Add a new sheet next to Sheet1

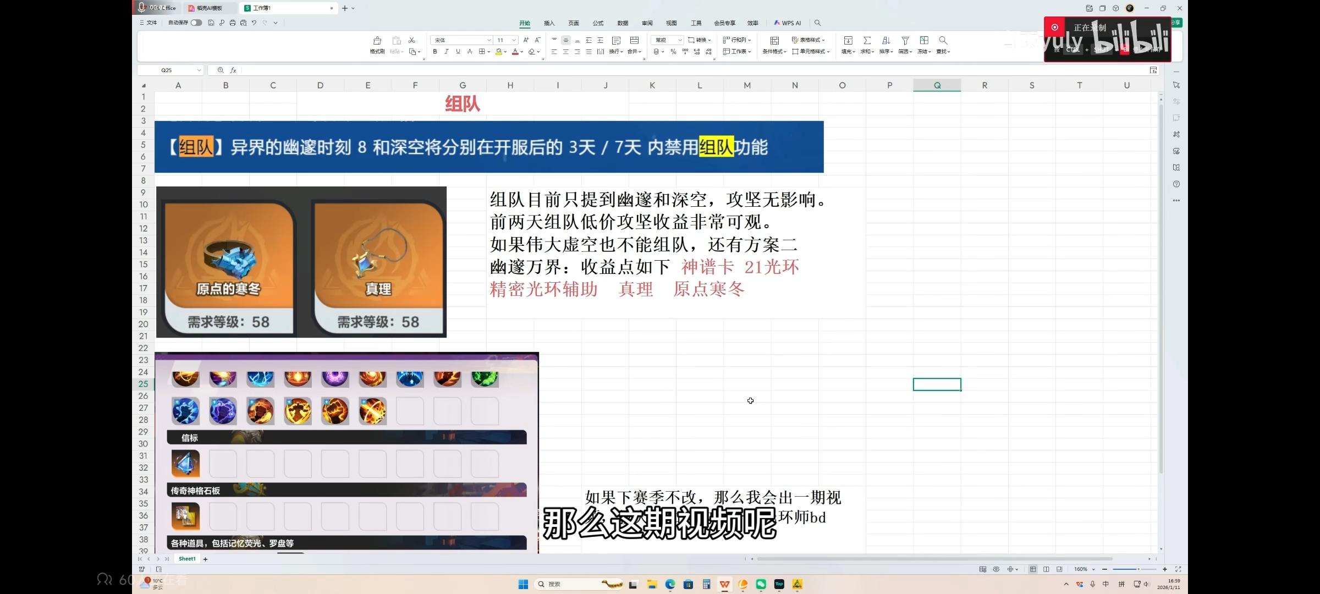click(205, 559)
